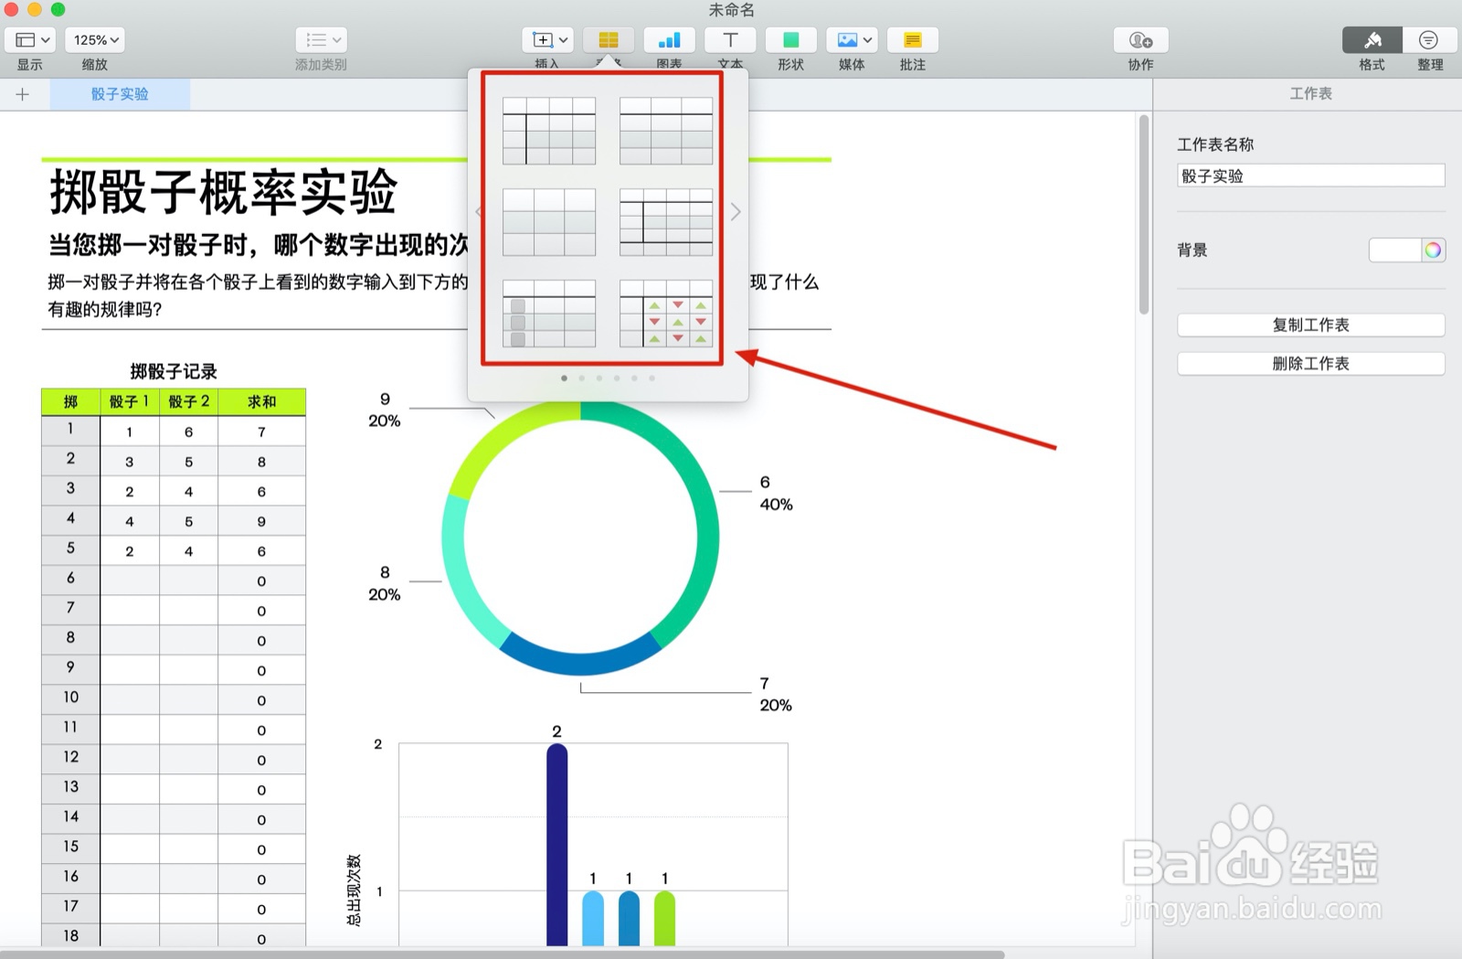This screenshot has width=1462, height=959.
Task: Edit the 工作表名称 name field
Action: tap(1310, 175)
